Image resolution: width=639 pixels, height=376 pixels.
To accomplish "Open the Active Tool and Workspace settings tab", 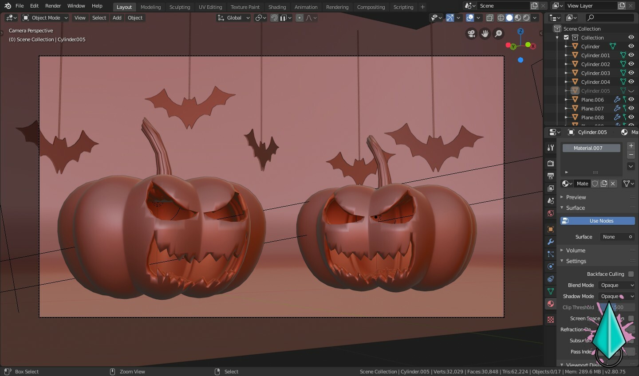I will [551, 148].
